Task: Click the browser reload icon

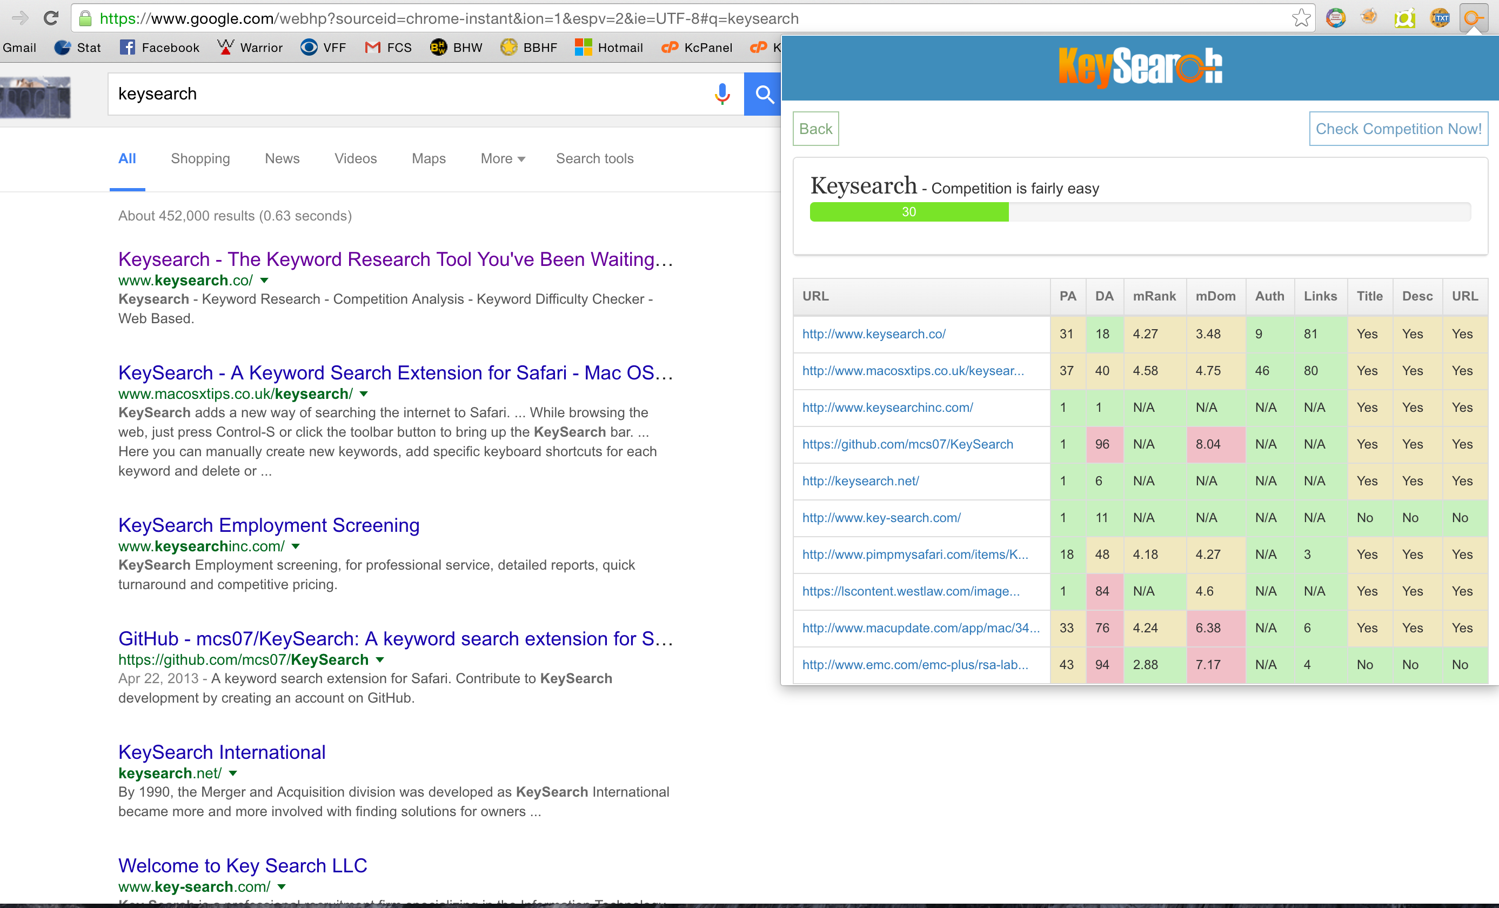Action: (51, 18)
